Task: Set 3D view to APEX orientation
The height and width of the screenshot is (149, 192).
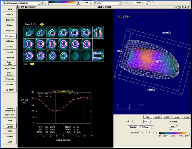Action: click(x=167, y=117)
